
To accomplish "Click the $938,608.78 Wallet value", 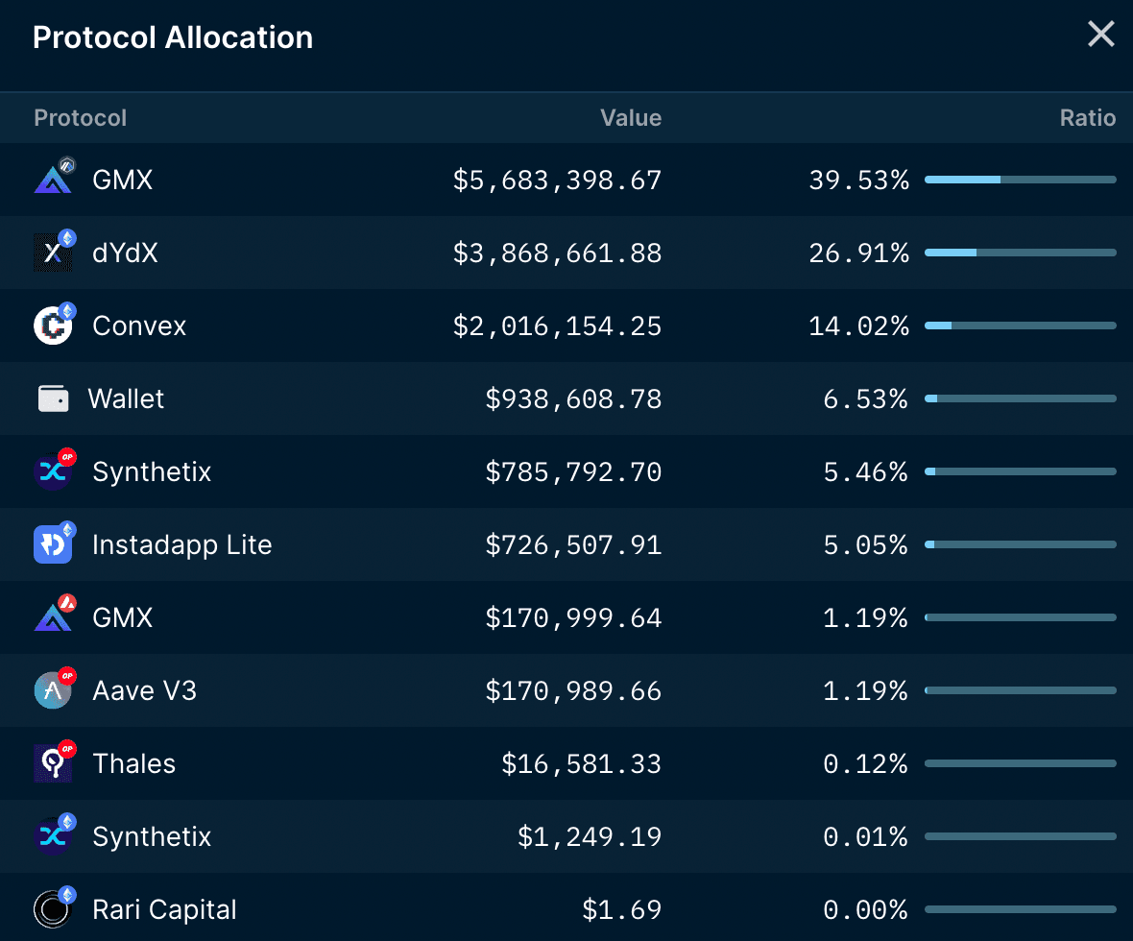I will click(573, 398).
